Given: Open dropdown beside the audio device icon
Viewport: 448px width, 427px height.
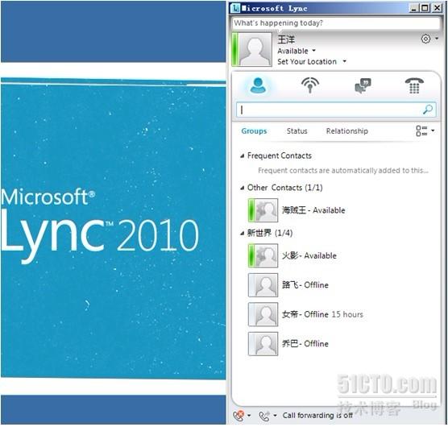Looking at the screenshot, I should tap(249, 415).
